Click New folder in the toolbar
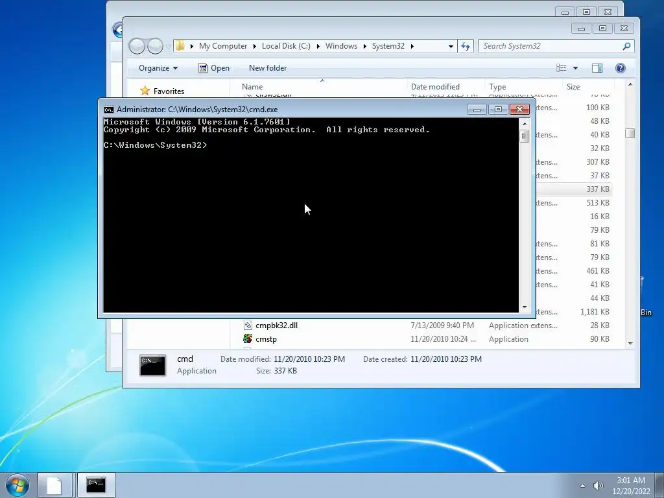 tap(268, 67)
